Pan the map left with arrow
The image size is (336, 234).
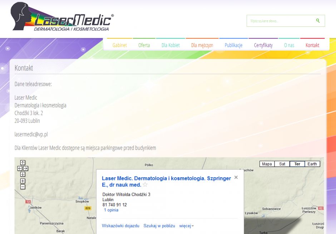(20, 169)
